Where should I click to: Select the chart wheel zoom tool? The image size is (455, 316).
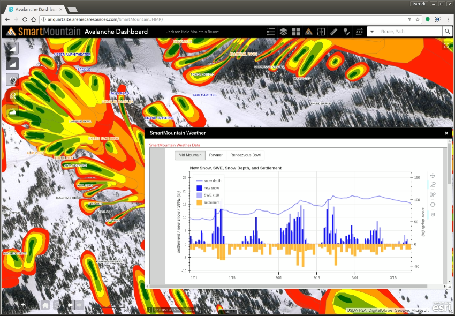(433, 194)
